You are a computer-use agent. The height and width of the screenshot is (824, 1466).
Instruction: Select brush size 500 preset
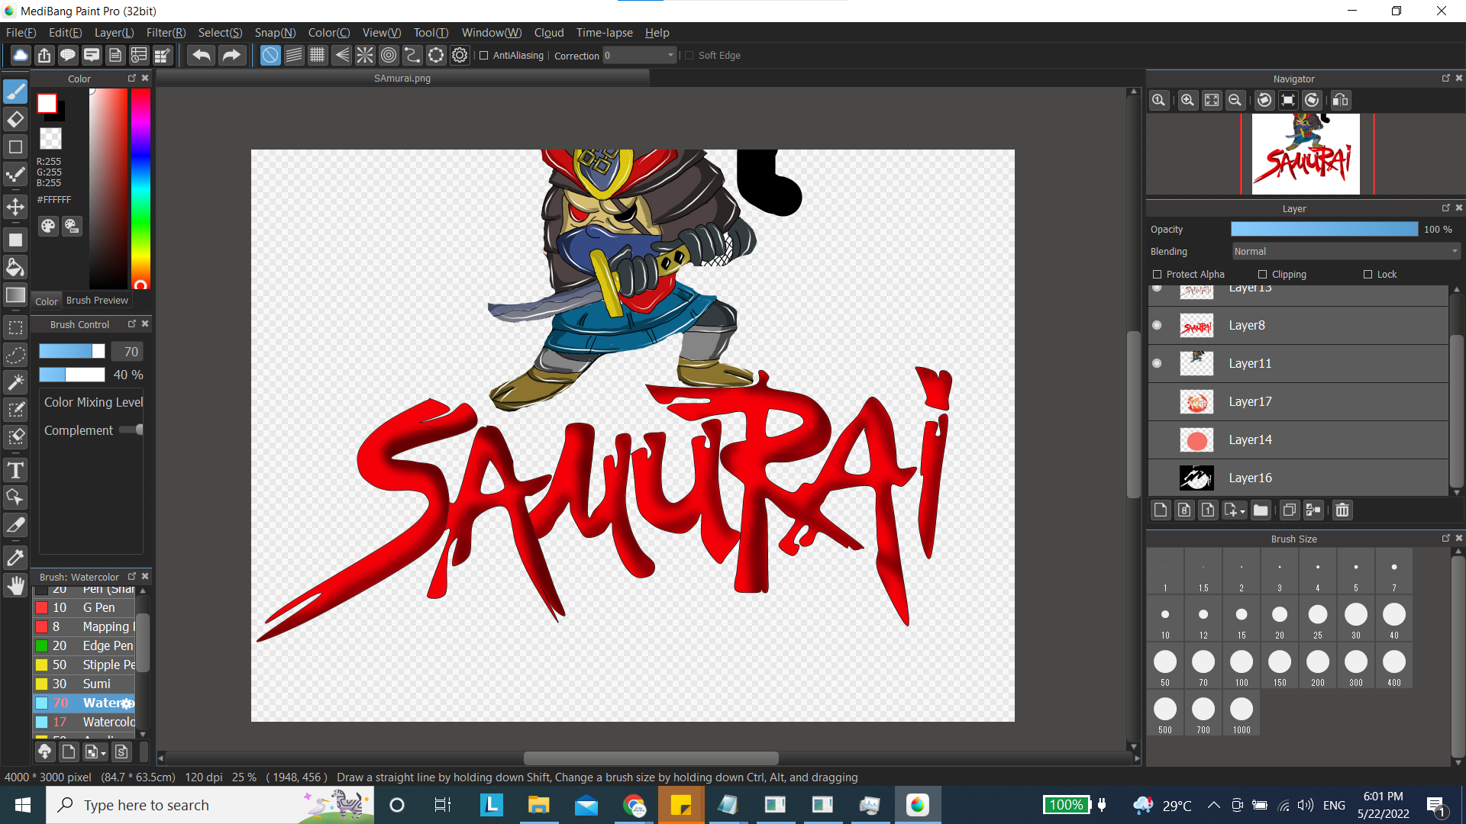pos(1165,713)
